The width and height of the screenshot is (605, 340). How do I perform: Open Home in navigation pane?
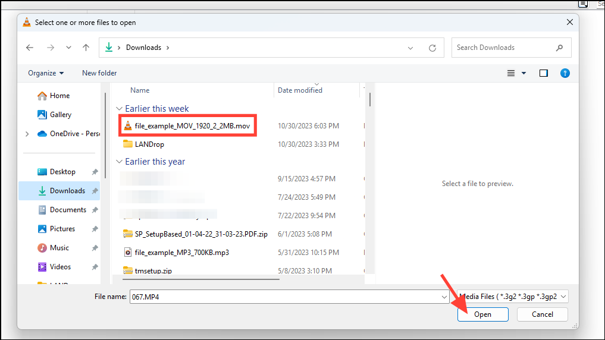click(54, 96)
